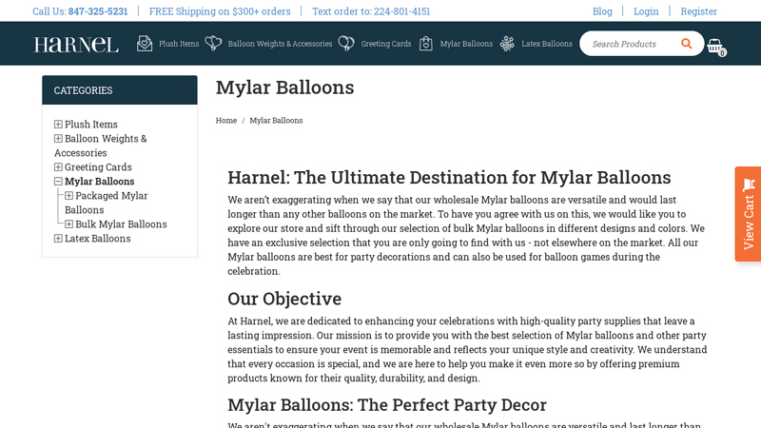761x428 pixels.
Task: Click the Latex Balloons cluster icon
Action: (x=507, y=44)
